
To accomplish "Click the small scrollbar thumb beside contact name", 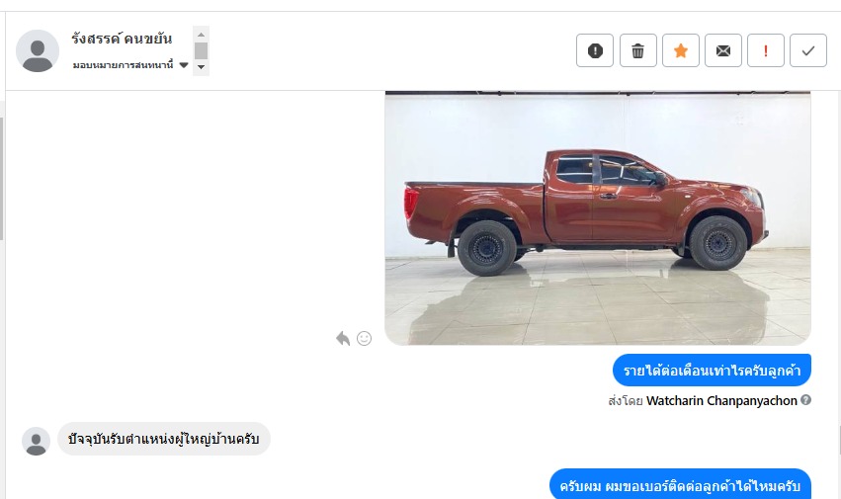I will [x=202, y=51].
